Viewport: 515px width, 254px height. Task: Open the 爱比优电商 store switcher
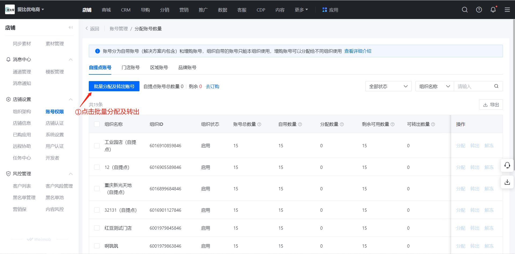tap(31, 10)
